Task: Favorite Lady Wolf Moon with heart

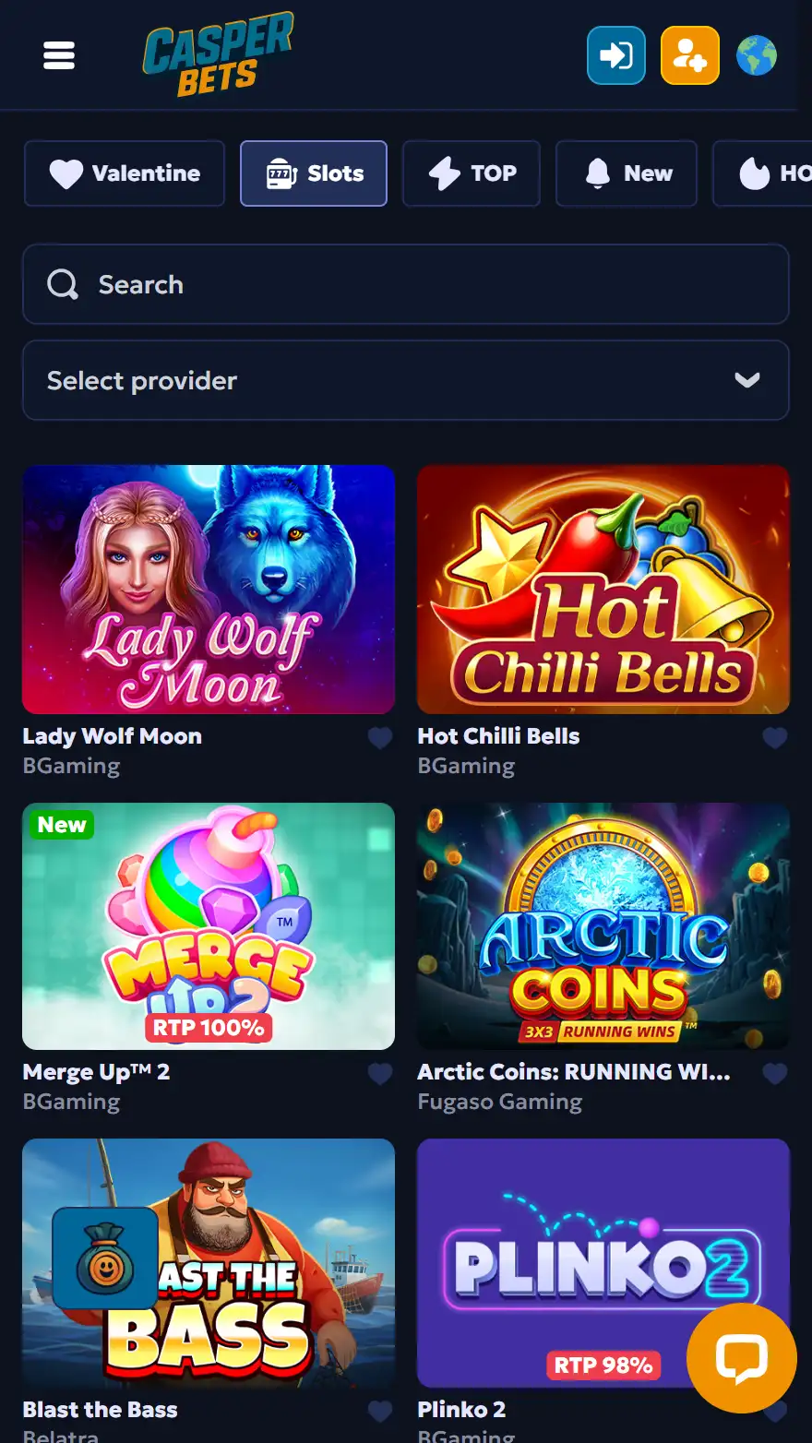Action: coord(380,737)
